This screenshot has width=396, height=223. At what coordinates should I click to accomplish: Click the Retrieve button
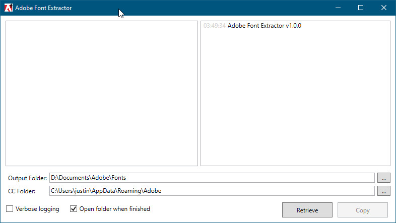point(307,210)
